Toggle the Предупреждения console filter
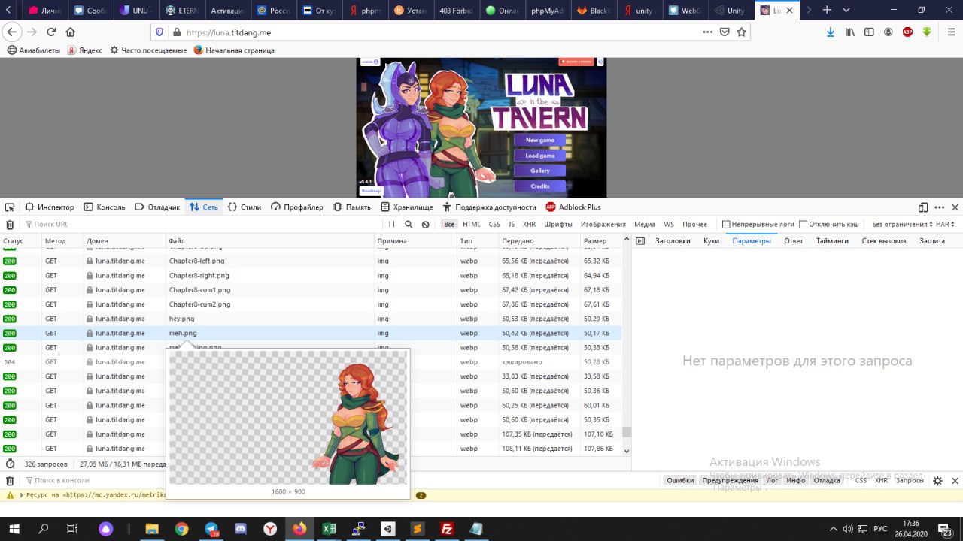963x541 pixels. pos(730,481)
